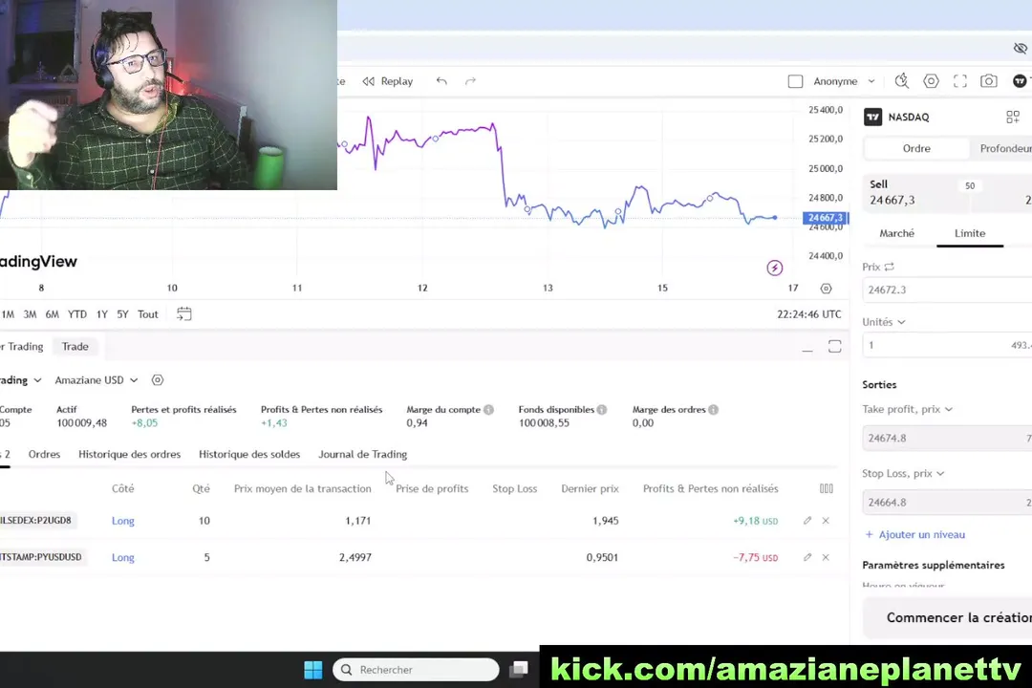Open the Replay mode button
Viewport: 1032px width, 688px height.
(388, 81)
